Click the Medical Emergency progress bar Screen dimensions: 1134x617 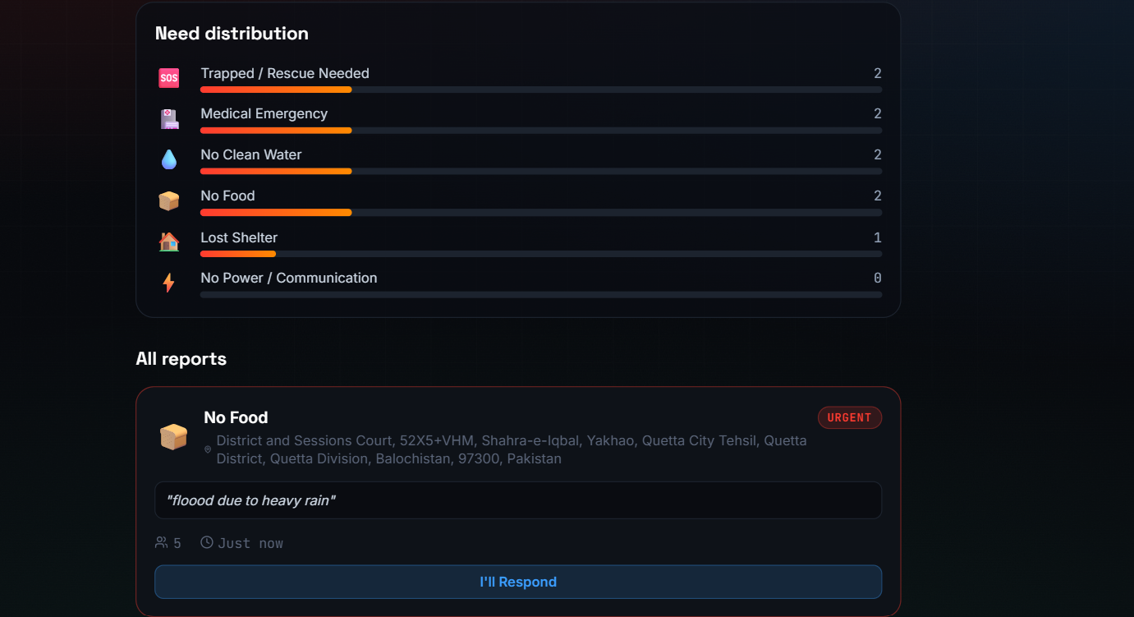coord(541,130)
